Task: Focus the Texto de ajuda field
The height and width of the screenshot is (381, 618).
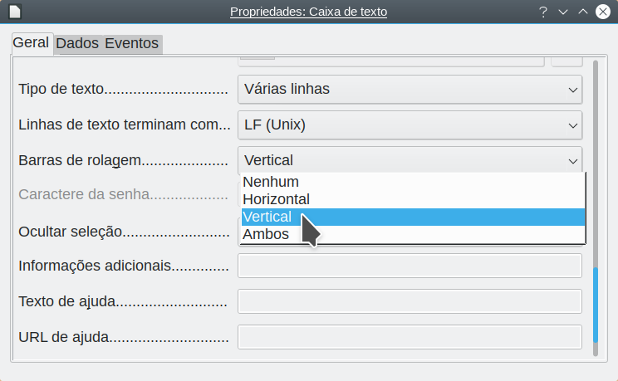Action: coord(410,301)
